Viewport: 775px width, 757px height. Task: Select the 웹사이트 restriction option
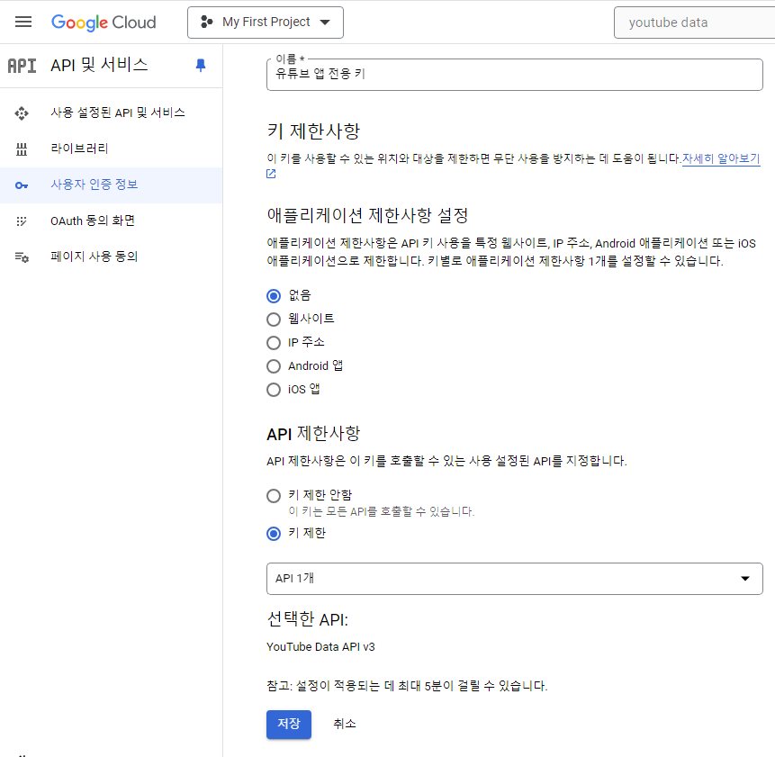(274, 320)
